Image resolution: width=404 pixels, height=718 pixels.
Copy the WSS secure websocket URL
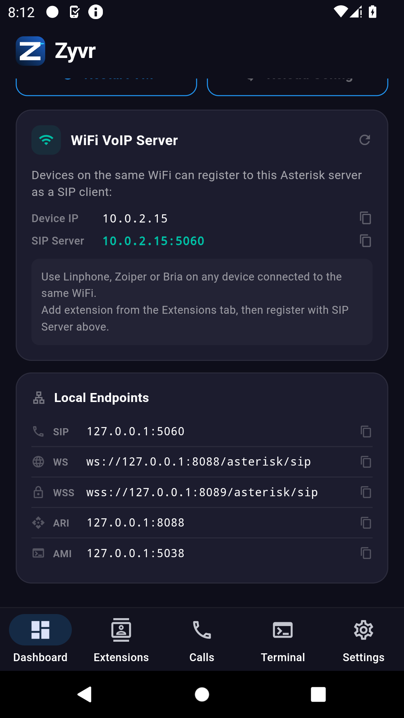click(366, 492)
